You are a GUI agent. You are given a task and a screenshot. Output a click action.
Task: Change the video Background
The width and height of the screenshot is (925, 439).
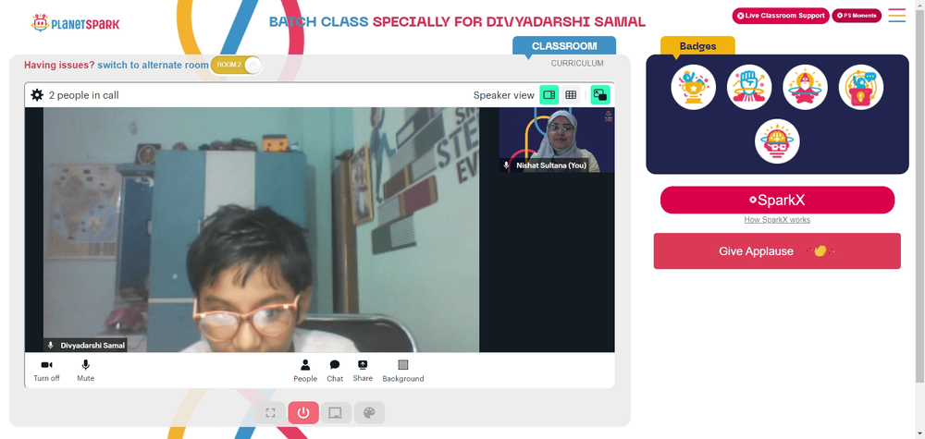pyautogui.click(x=403, y=371)
